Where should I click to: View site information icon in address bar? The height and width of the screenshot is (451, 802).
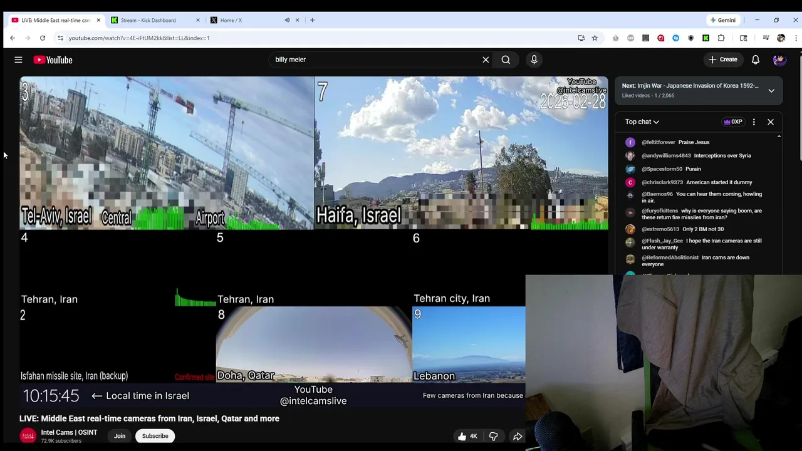[60, 38]
